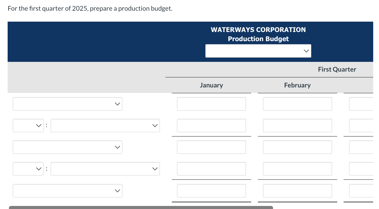Click the February input field in fourth row

tap(298, 169)
